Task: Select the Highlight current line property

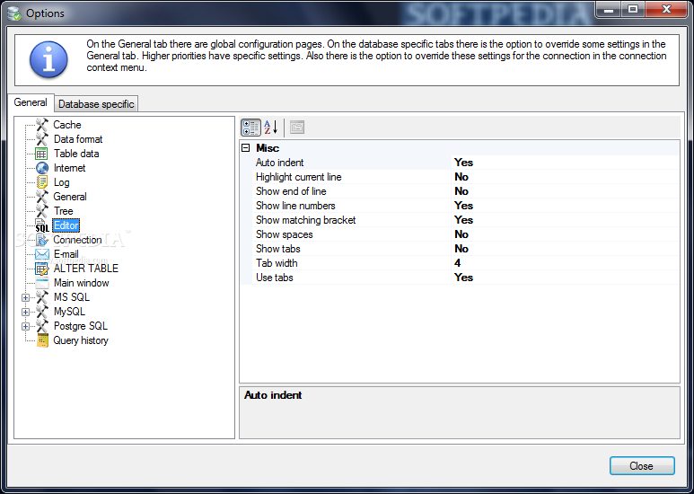Action: [x=299, y=177]
